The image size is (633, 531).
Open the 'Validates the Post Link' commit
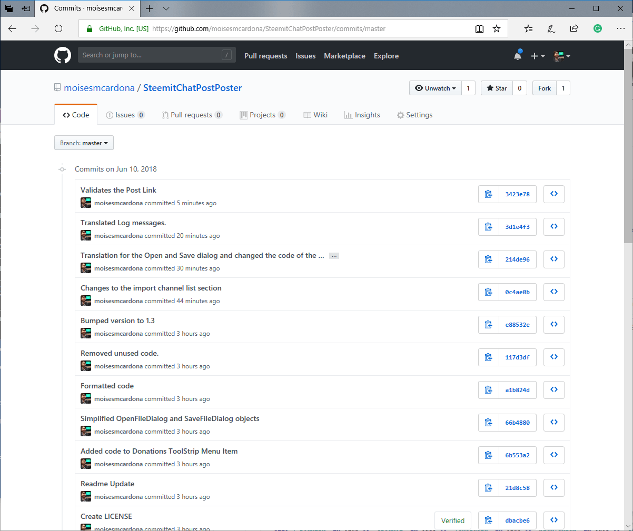tap(118, 190)
